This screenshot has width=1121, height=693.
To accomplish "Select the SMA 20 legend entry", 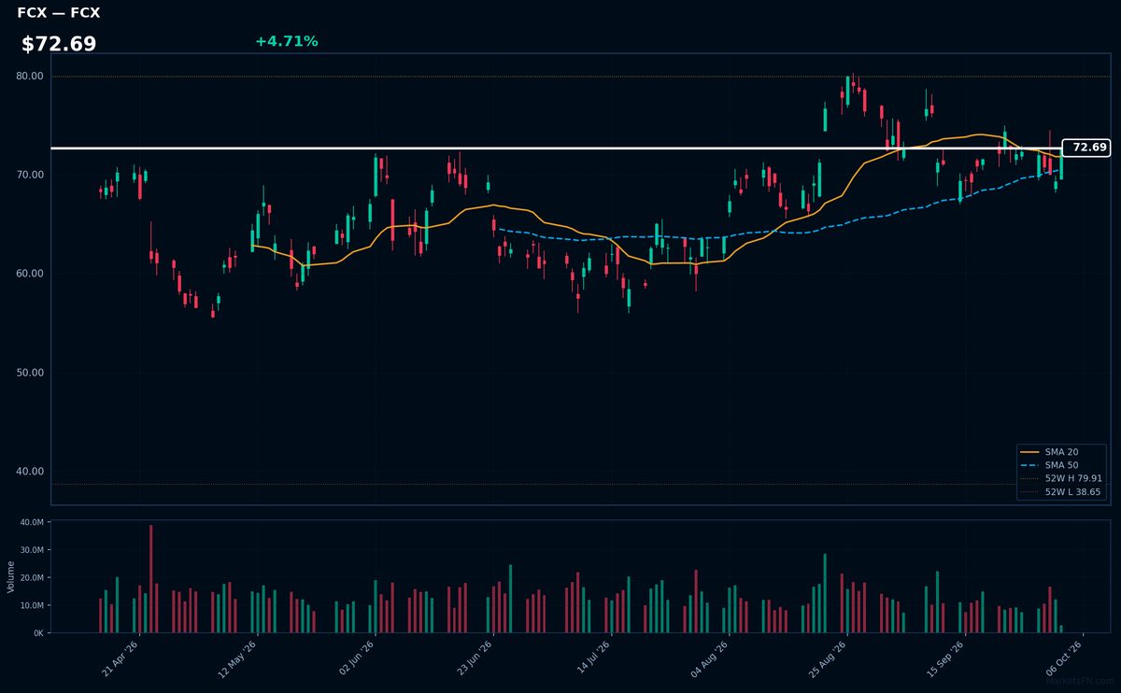I will click(1063, 452).
